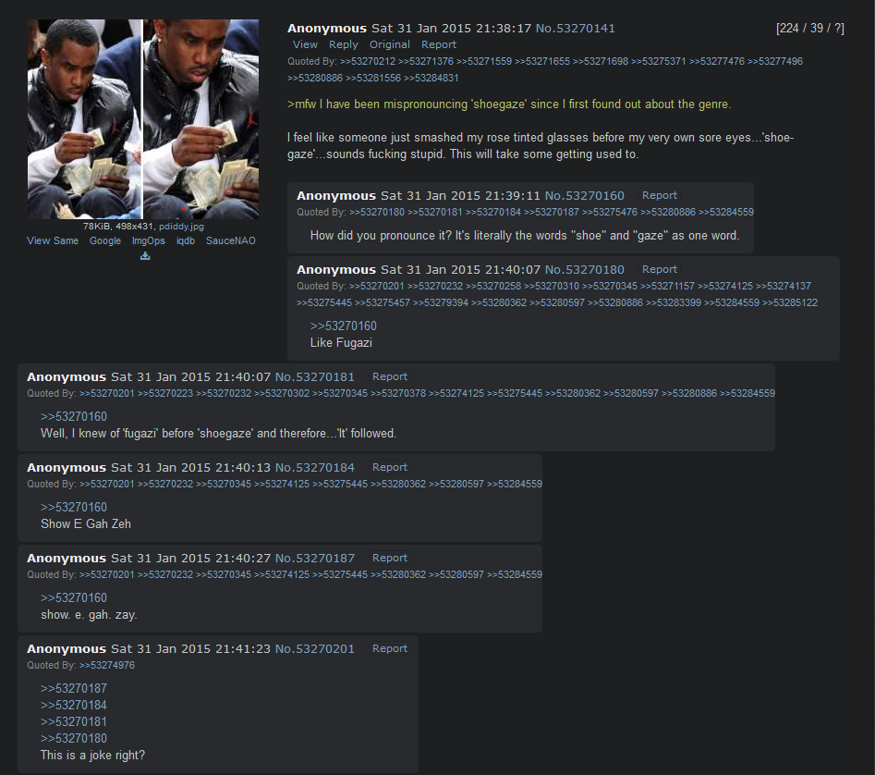Report the original post No.53270141
Image resolution: width=875 pixels, height=775 pixels.
[439, 44]
